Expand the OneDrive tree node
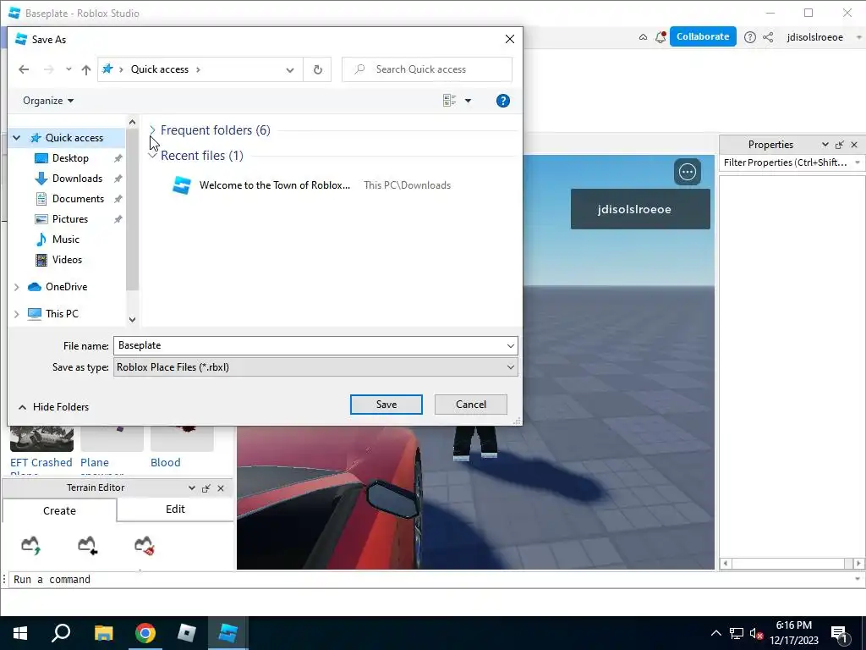 click(x=17, y=286)
